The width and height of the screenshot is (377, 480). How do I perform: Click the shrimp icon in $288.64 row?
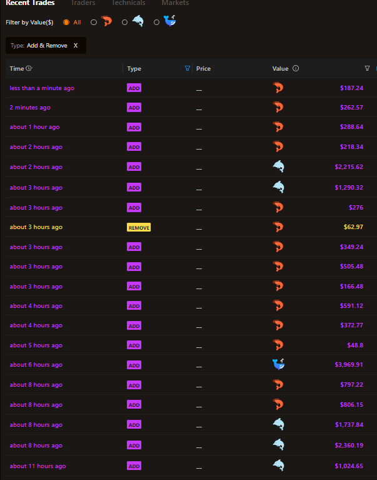tap(278, 127)
